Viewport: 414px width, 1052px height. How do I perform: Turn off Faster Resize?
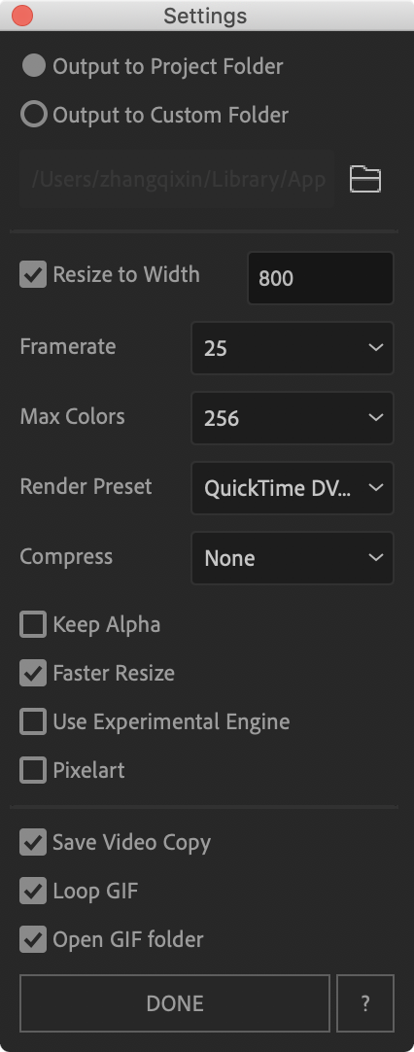pos(33,673)
